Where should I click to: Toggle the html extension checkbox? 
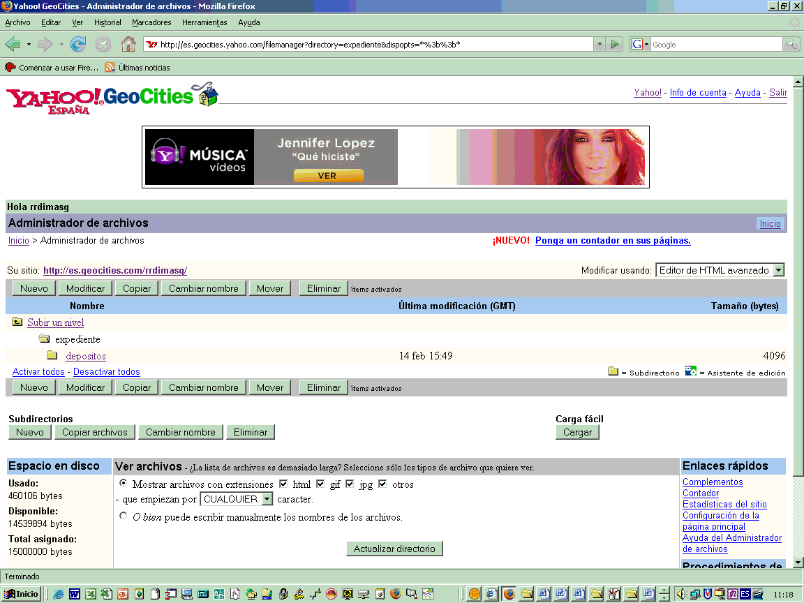pyautogui.click(x=283, y=484)
